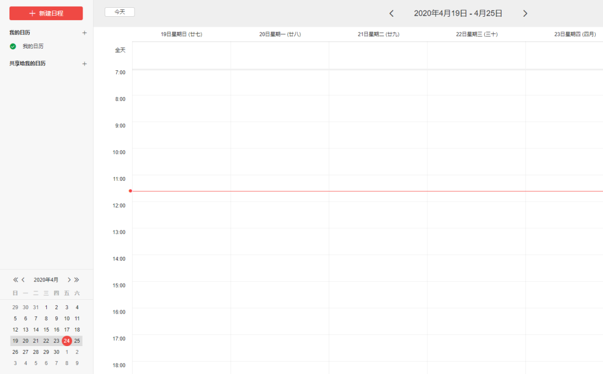The width and height of the screenshot is (603, 374).
Task: Click the 21日星期二 column header
Action: pyautogui.click(x=379, y=34)
